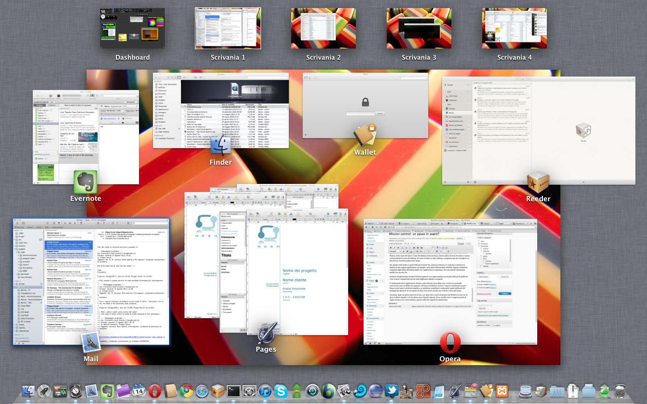
Task: Open Evernote from the Dock
Action: point(107,391)
